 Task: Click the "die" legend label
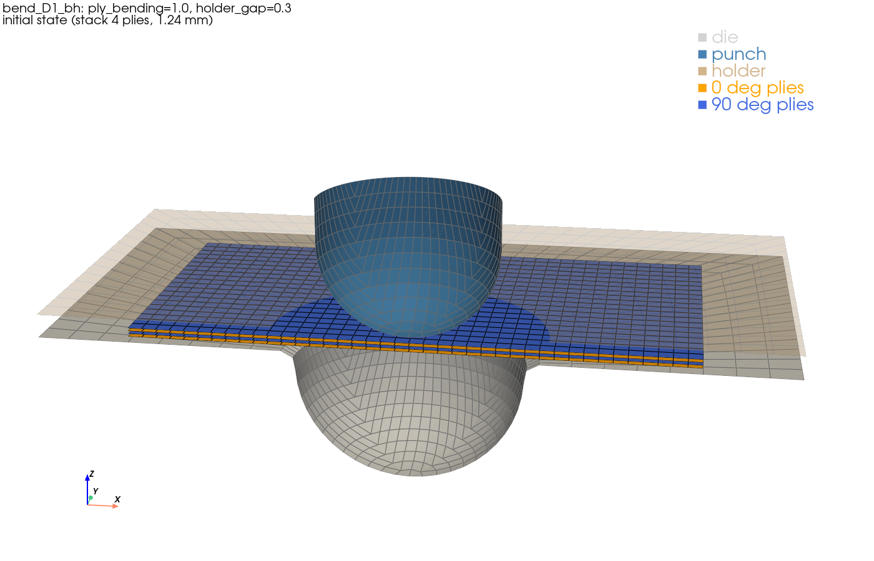725,37
